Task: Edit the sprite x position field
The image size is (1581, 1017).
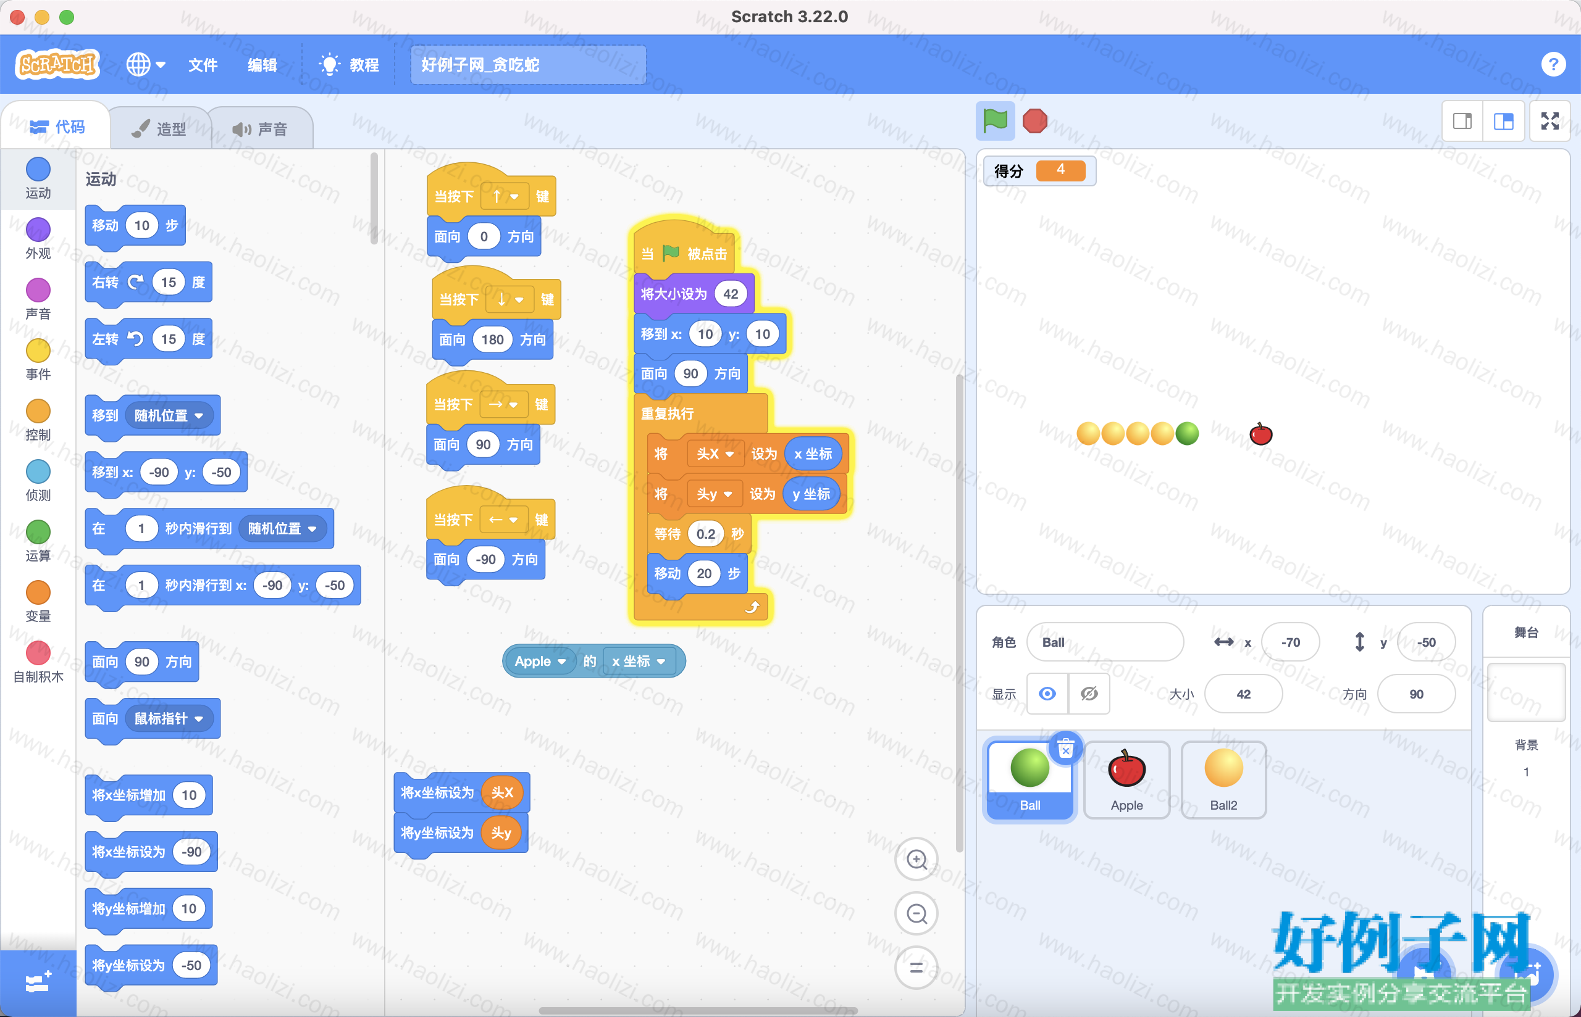Action: point(1290,642)
